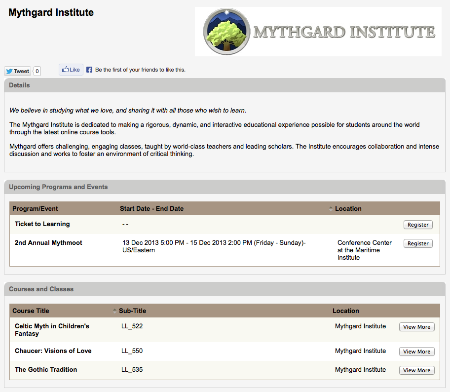Click the Mythgard Institute logo banner

[x=318, y=32]
